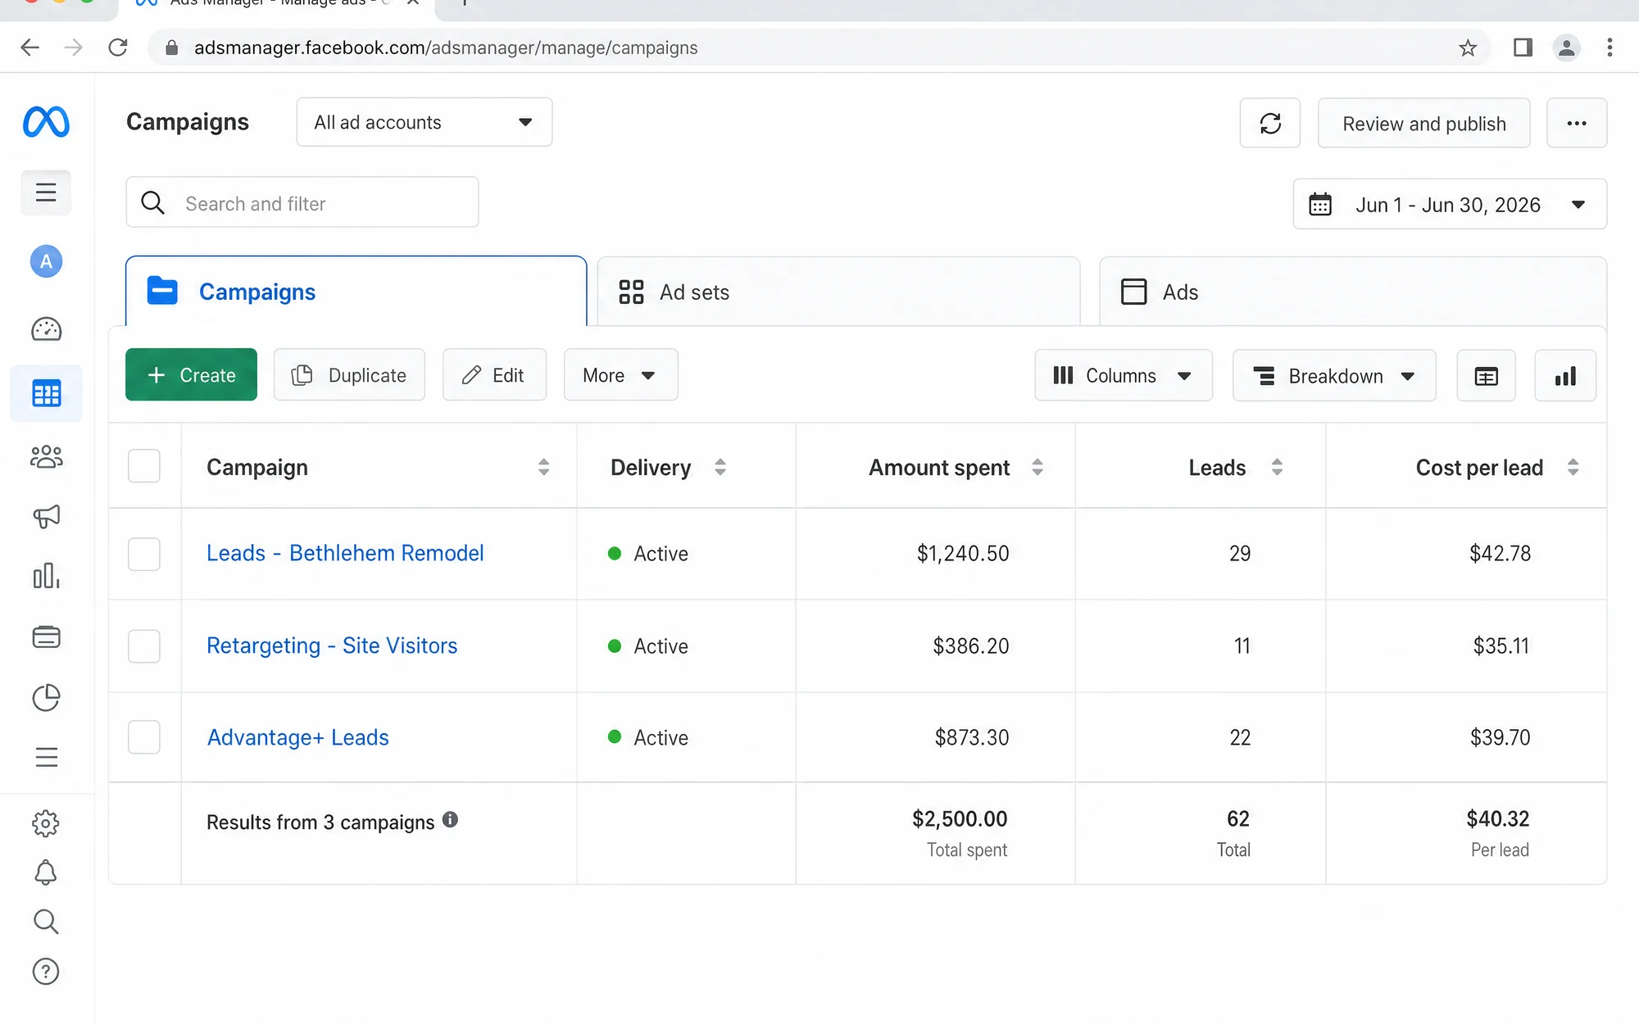Switch to the Ads tab
This screenshot has width=1639, height=1024.
(1352, 292)
